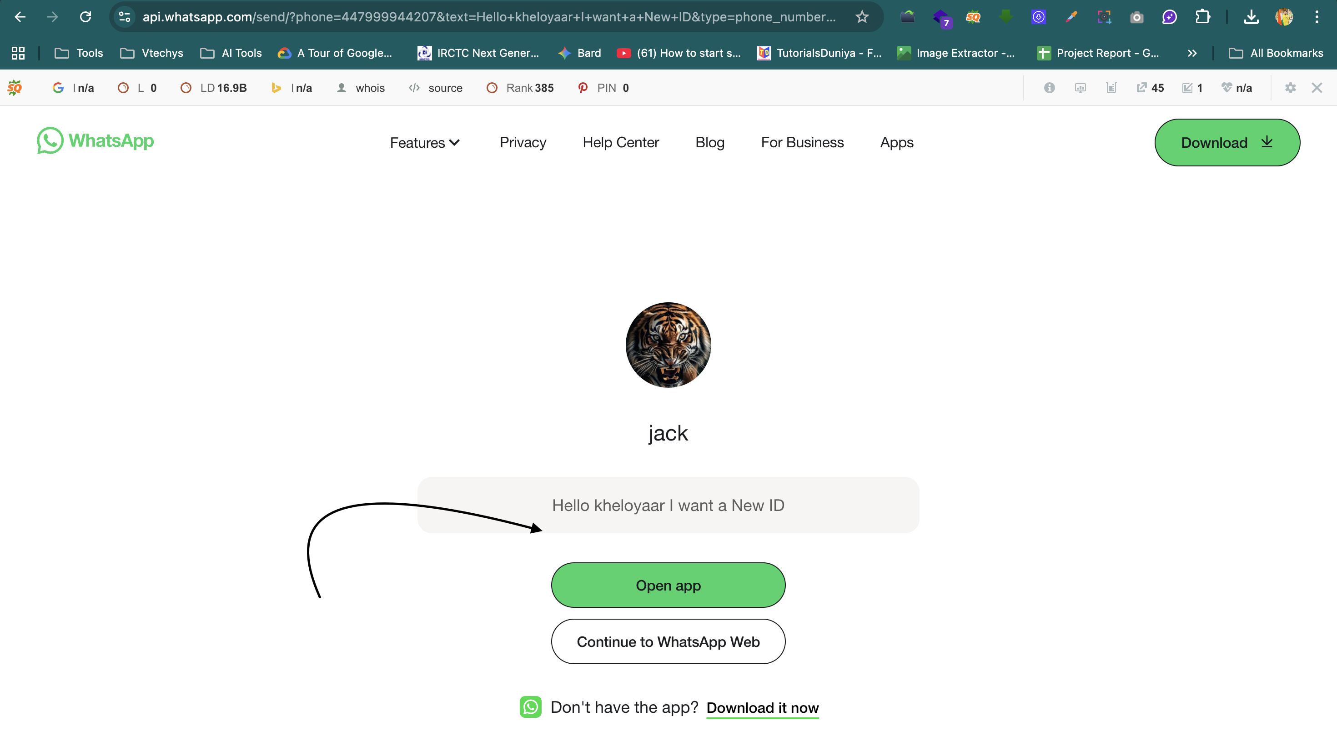This screenshot has height=746, width=1337.
Task: View the 45 external links in SEOquake
Action: (1150, 88)
